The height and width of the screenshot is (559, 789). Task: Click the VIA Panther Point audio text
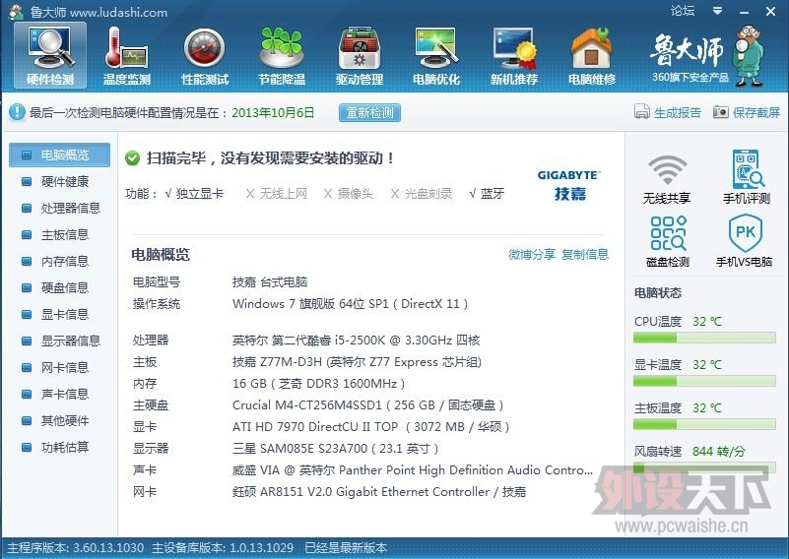413,470
